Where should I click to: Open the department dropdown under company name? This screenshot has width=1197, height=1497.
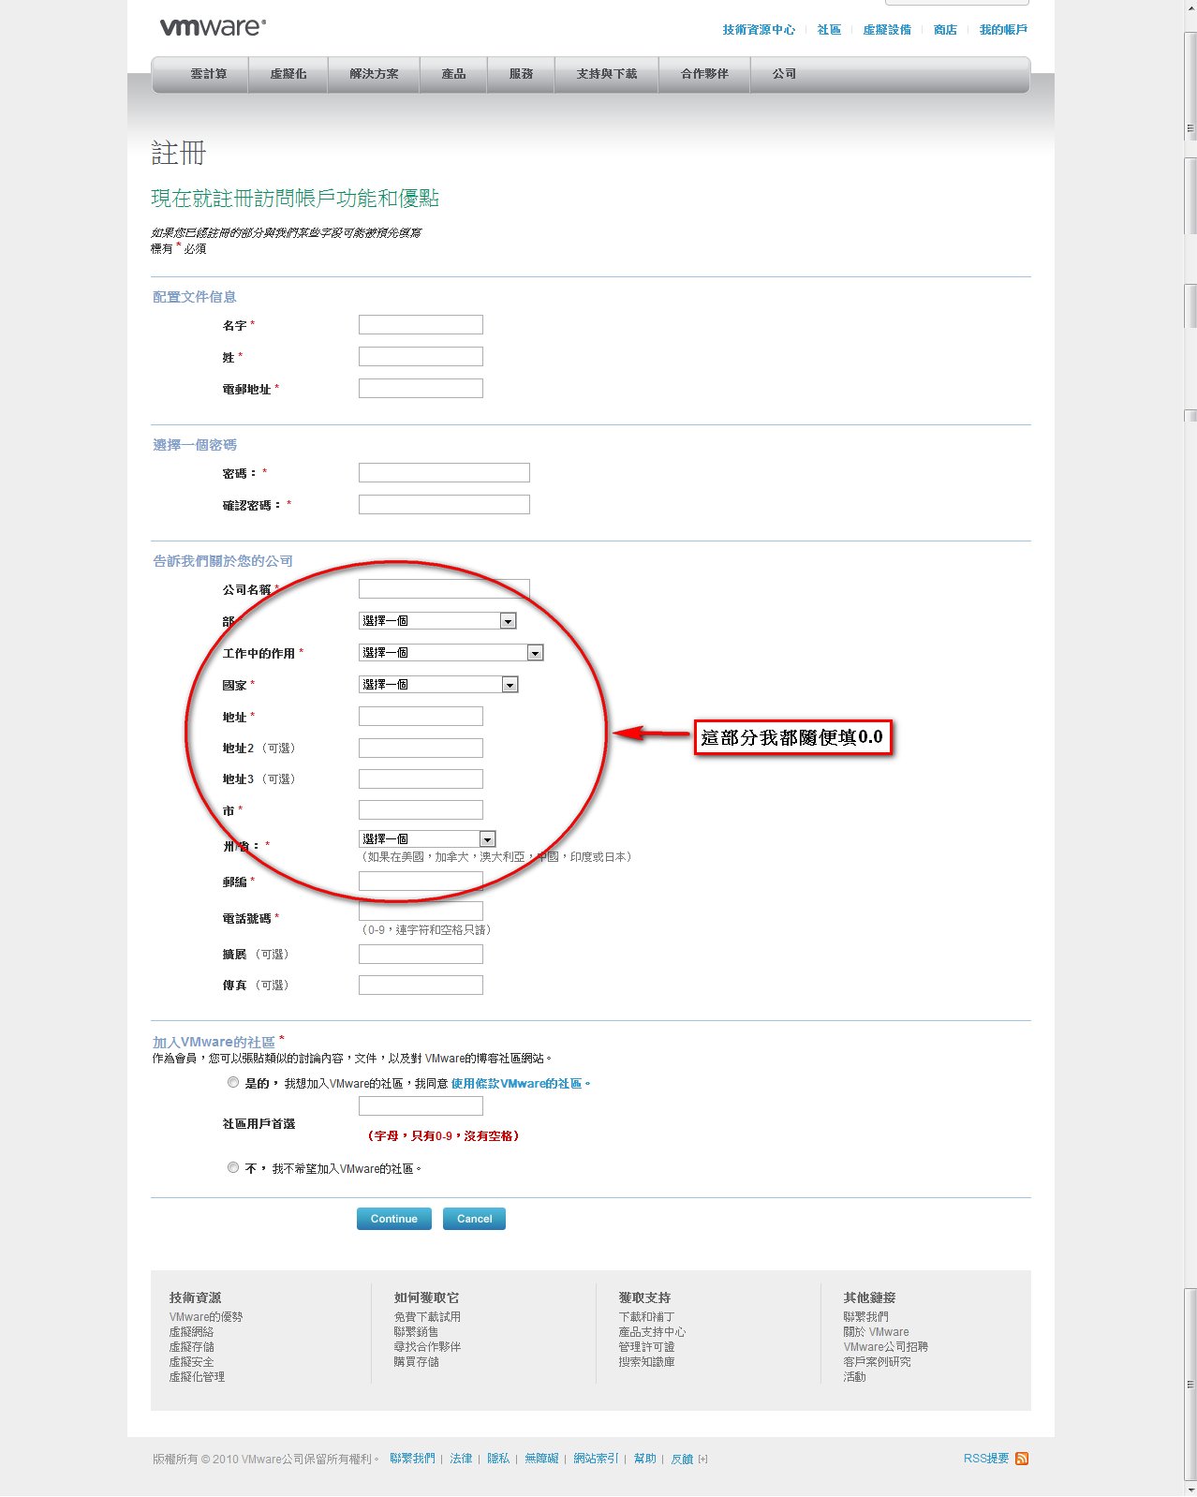click(x=437, y=621)
